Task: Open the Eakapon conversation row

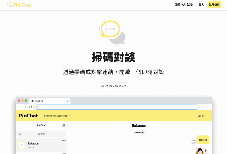Action: pyautogui.click(x=41, y=145)
